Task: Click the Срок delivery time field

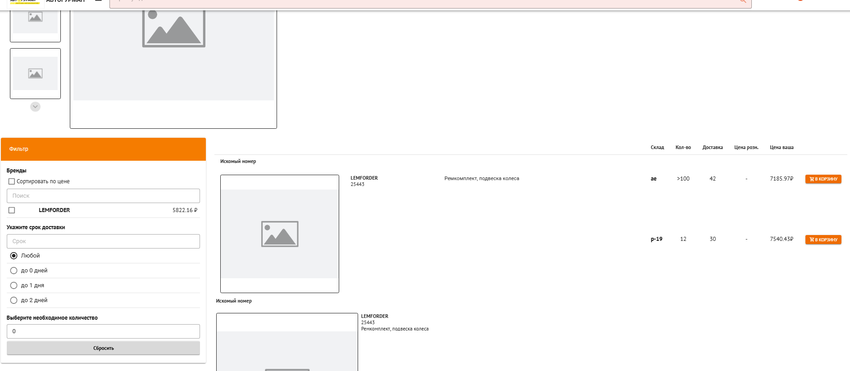Action: [x=103, y=241]
